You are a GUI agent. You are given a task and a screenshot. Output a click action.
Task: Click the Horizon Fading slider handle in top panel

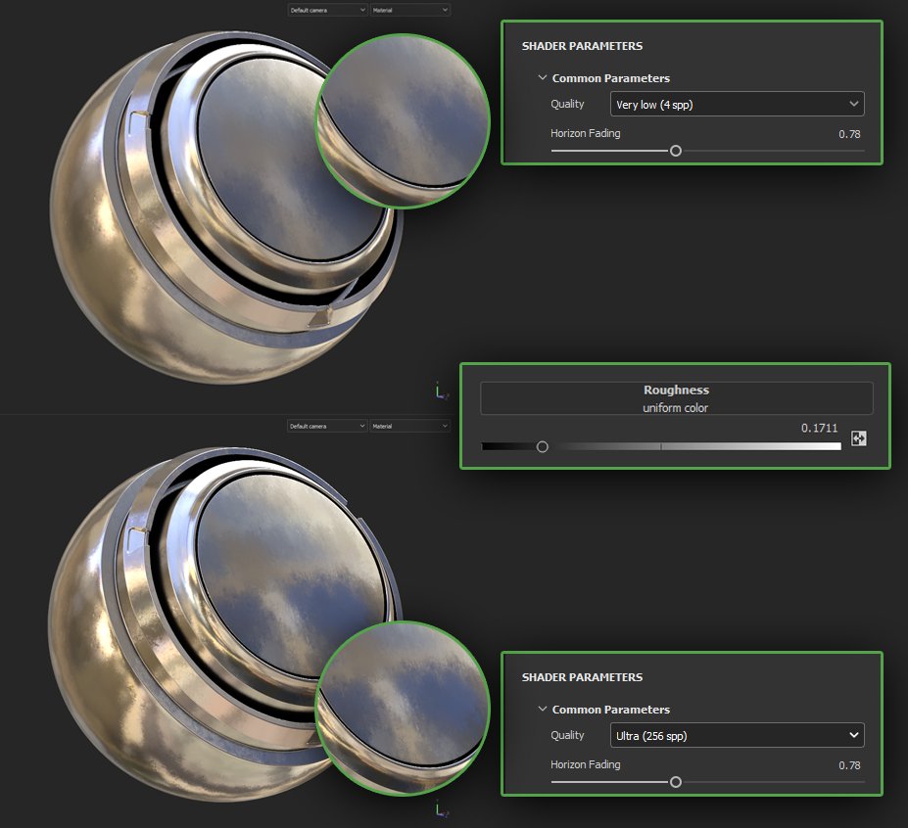[x=676, y=152]
